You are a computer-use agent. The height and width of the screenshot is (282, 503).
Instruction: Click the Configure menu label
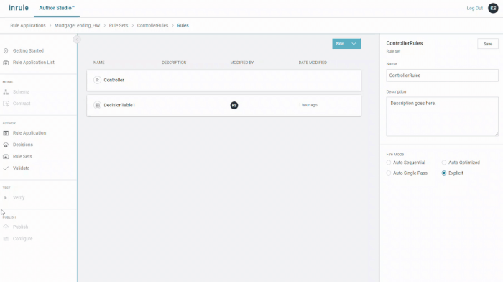pos(23,239)
